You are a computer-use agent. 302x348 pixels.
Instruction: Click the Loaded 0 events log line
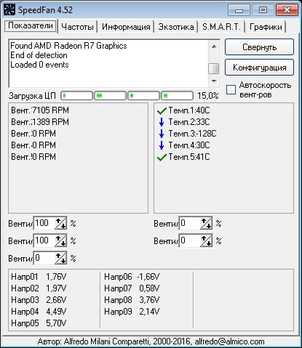pos(39,65)
